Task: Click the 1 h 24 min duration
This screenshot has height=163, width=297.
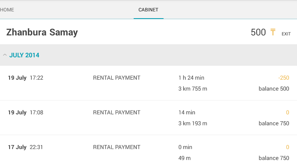Action: (191, 78)
